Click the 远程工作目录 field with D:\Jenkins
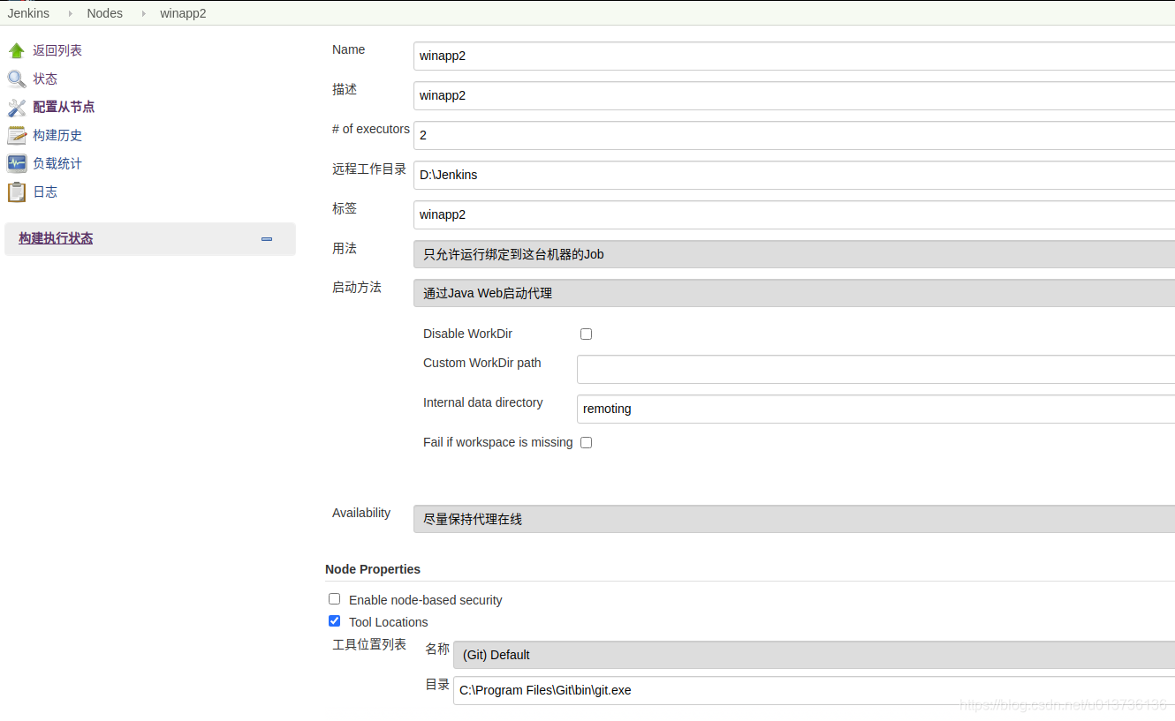Viewport: 1175px width, 721px height. click(794, 175)
